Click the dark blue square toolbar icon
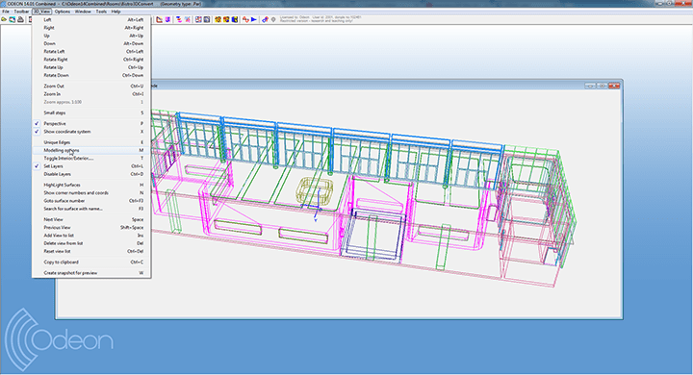Viewport: 693px width, 375px height. [206, 19]
